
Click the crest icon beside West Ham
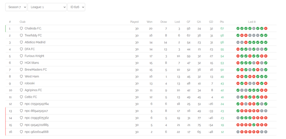[x=21, y=76]
